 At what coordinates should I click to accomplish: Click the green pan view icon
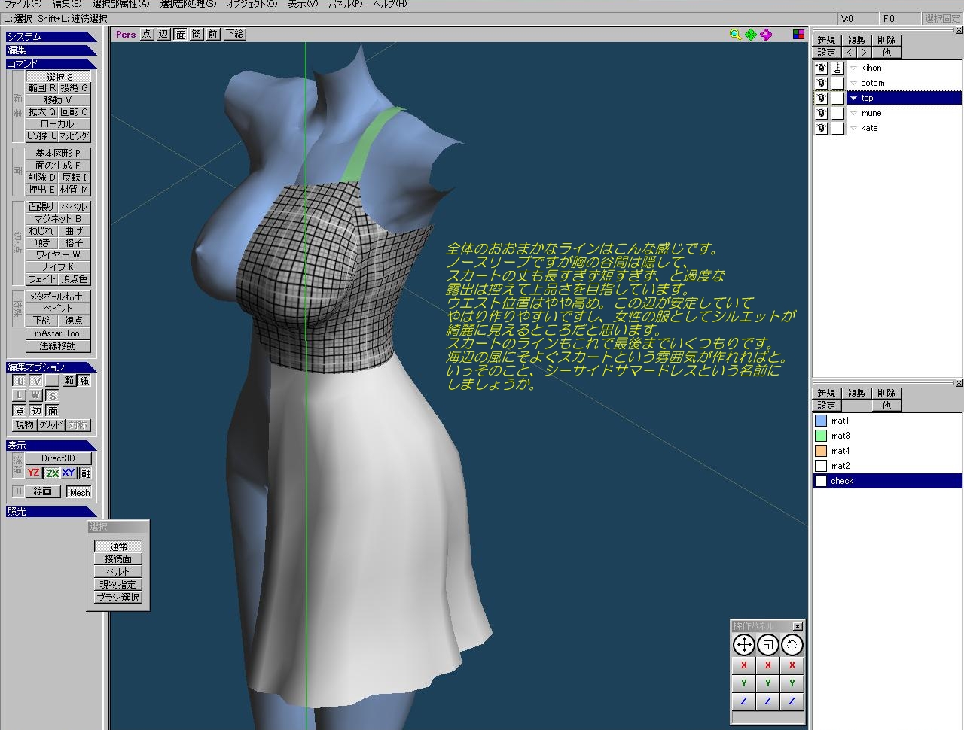[751, 35]
